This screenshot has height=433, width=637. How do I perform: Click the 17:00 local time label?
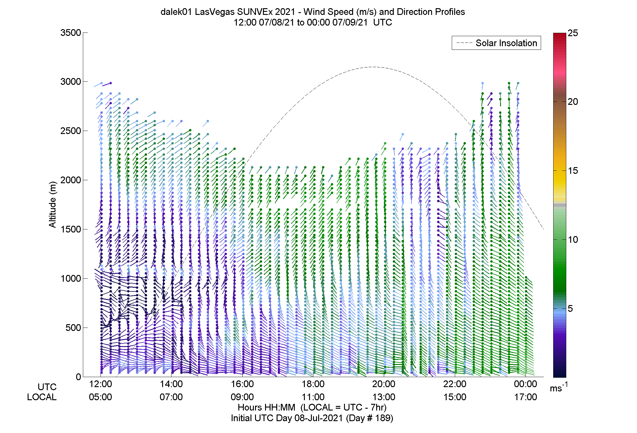526,397
